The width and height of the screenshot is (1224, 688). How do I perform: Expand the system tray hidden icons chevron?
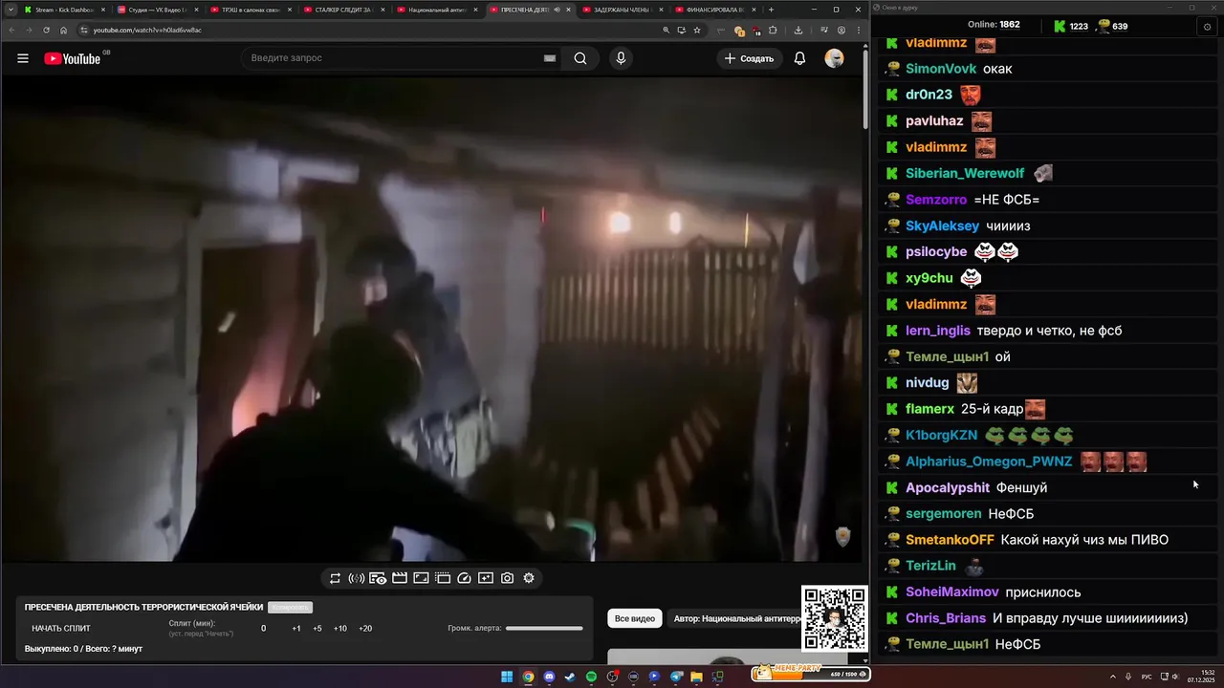(1113, 677)
